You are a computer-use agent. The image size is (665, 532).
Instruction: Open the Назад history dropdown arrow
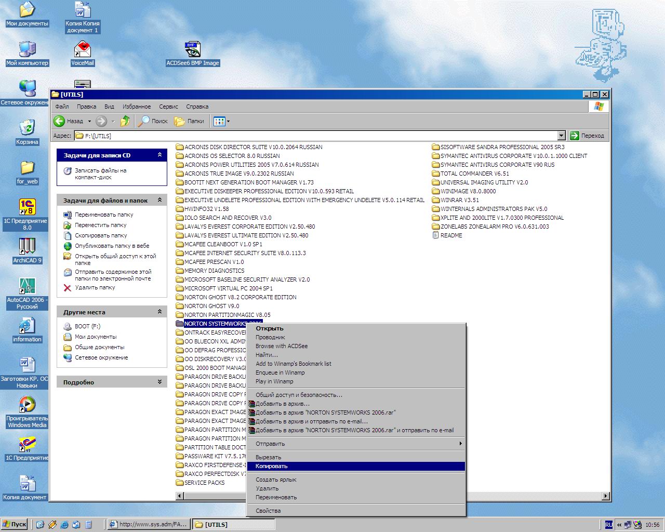coord(89,121)
